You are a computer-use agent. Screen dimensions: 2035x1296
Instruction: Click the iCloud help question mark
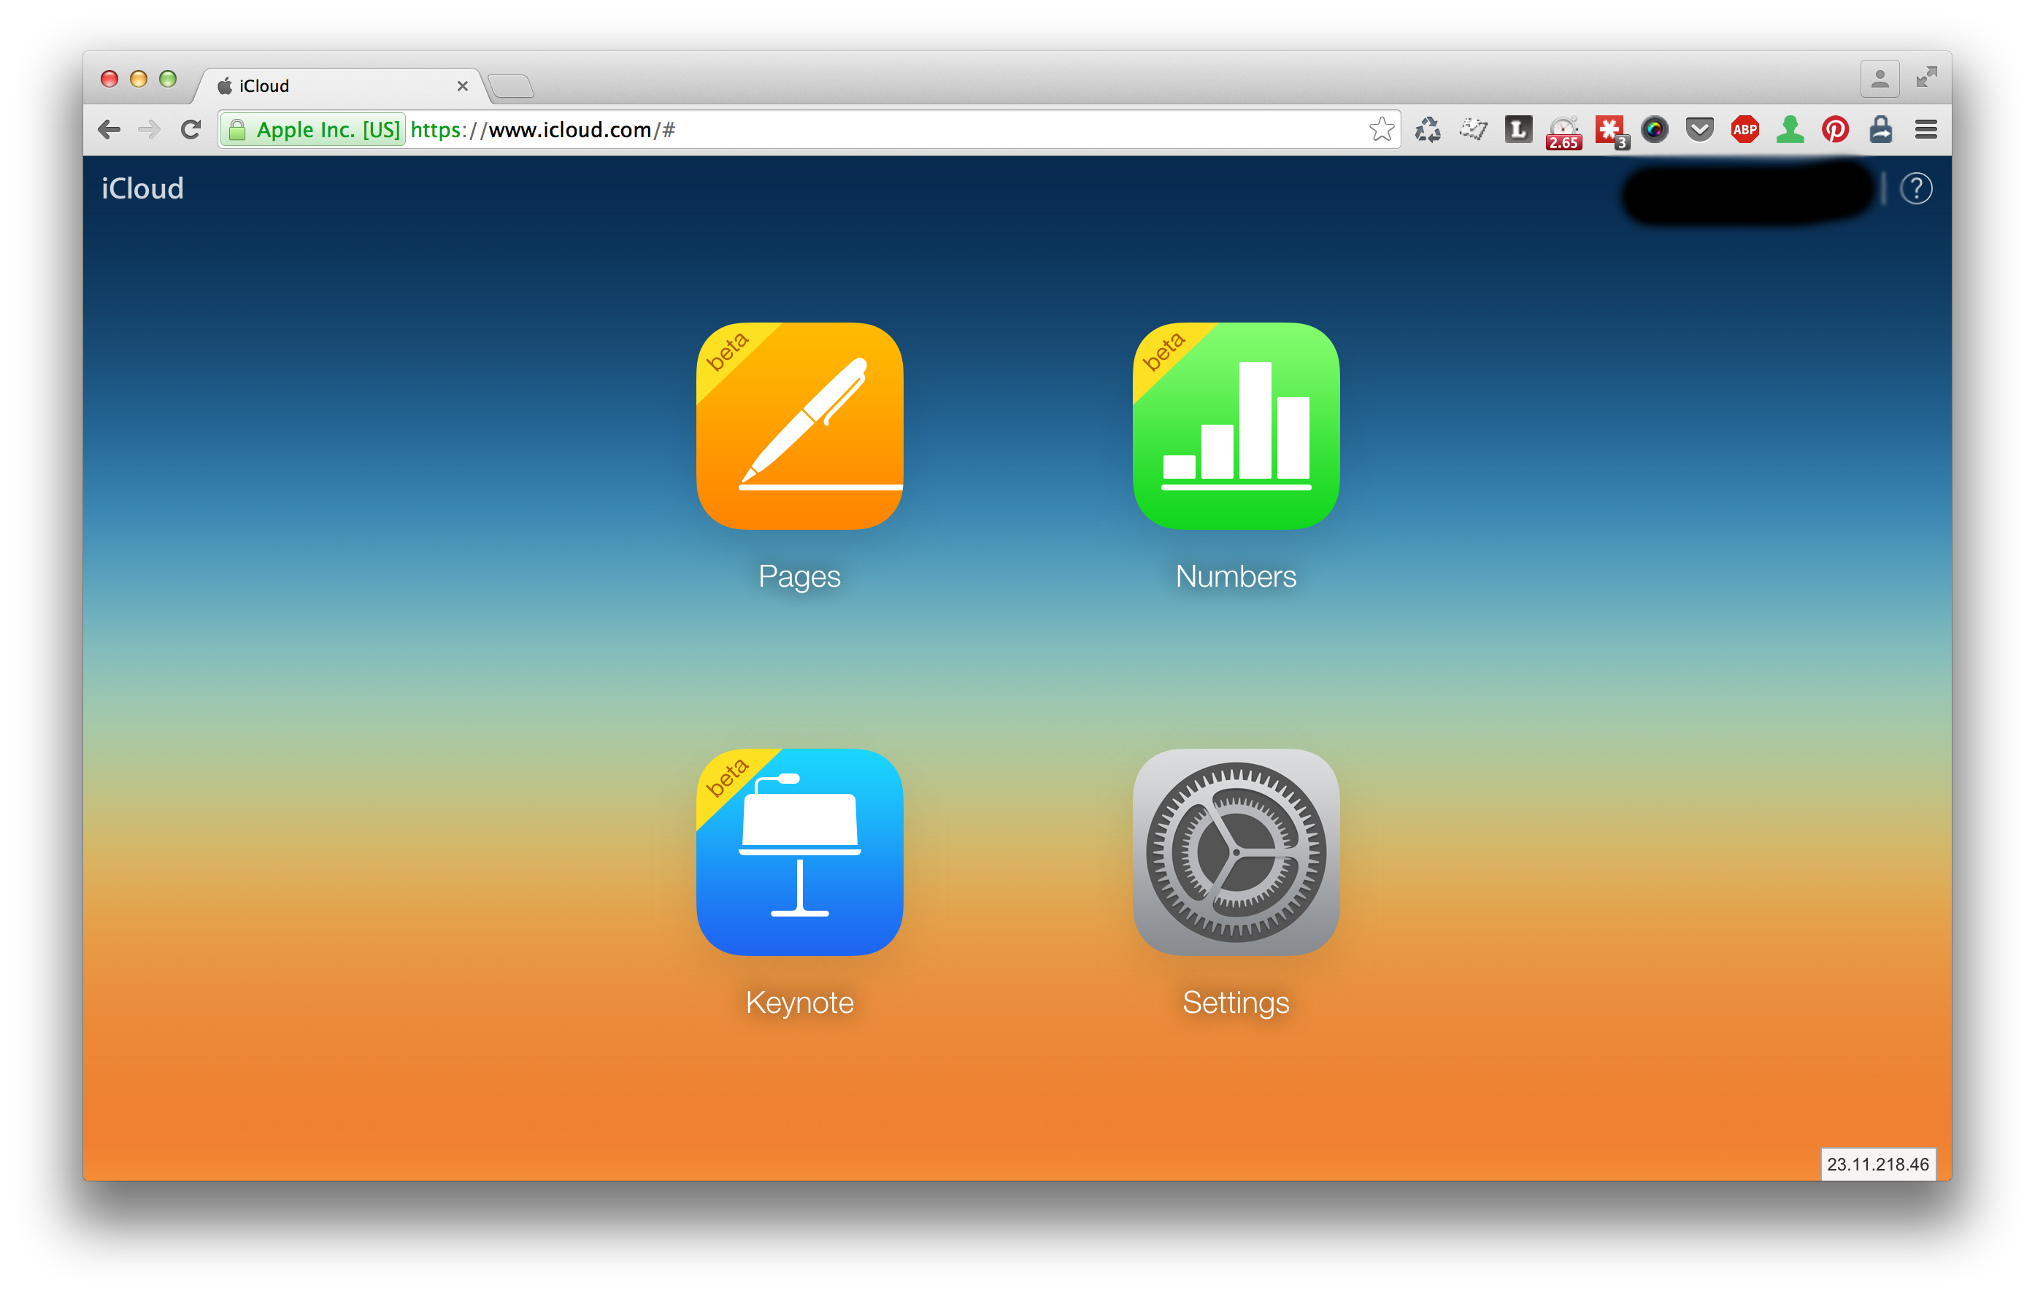[1915, 188]
